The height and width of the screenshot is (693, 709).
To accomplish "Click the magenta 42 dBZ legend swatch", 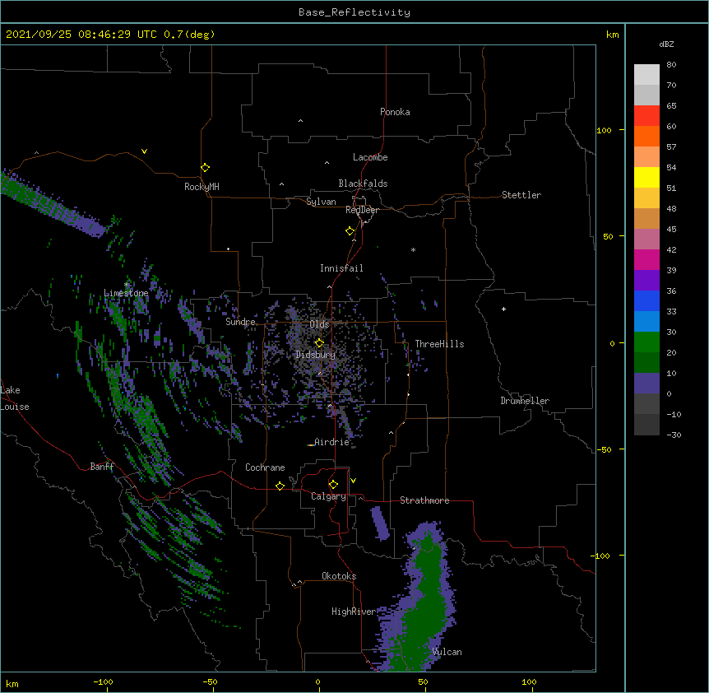I will coord(646,259).
